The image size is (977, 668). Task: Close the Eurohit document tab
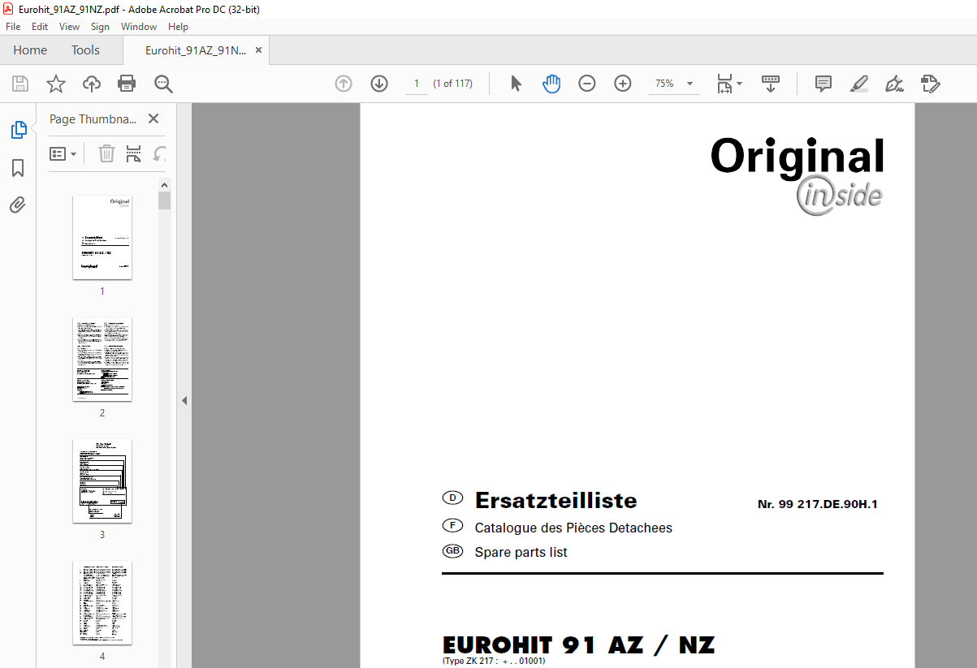(259, 50)
